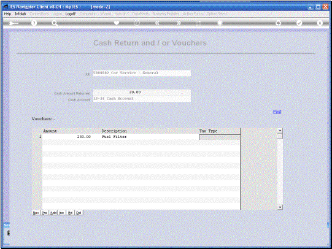Screen dimensions: 332x249
Task: Click the key icon in toolbar
Action: click(14, 23)
